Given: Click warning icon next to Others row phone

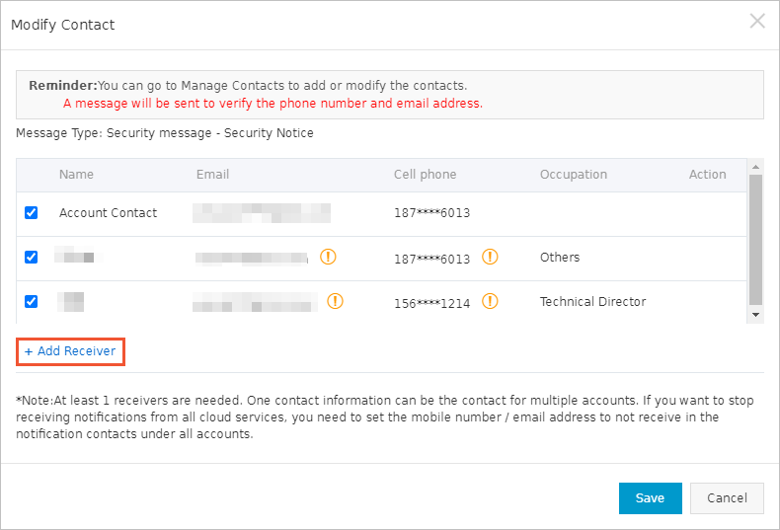Looking at the screenshot, I should (490, 257).
